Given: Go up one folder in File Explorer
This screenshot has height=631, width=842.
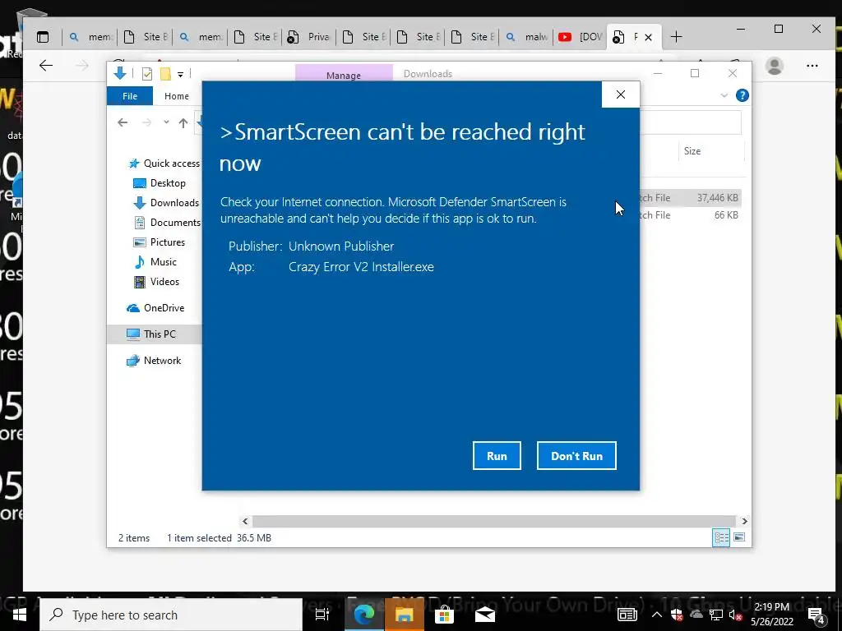Looking at the screenshot, I should pos(183,123).
